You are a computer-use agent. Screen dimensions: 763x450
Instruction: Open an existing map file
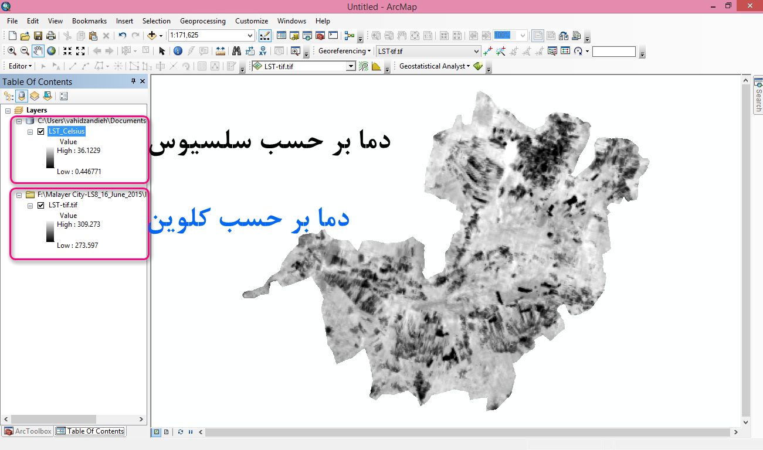click(x=25, y=36)
